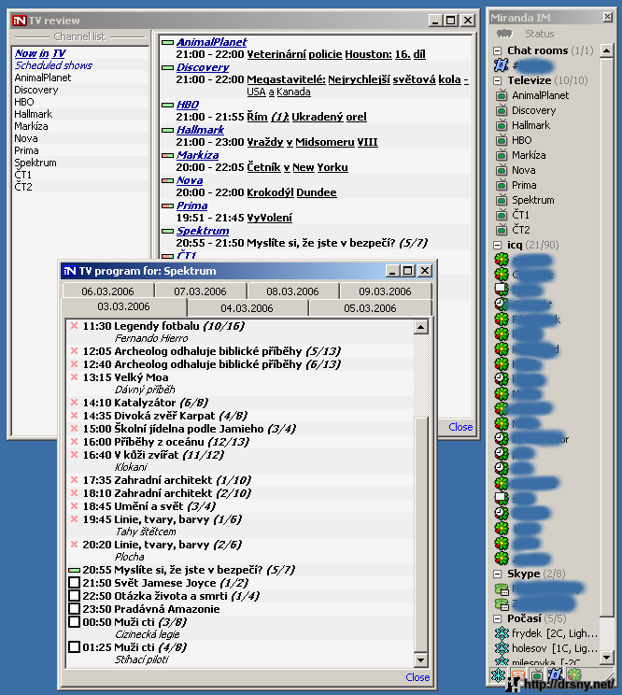
Task: Check the box for 01:25 Muži cti
Action: [x=75, y=647]
